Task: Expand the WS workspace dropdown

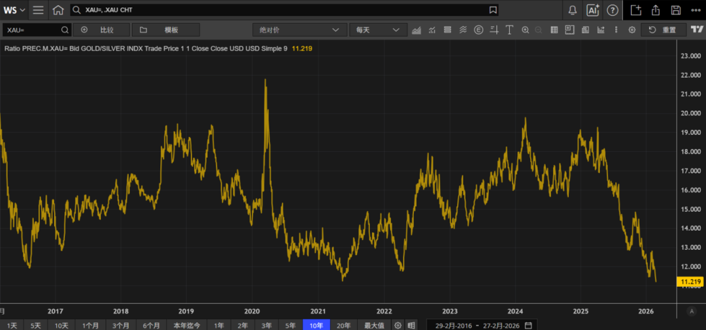Action: coord(14,10)
